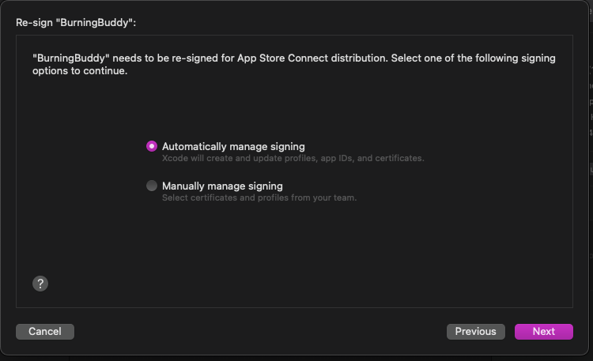Click the 'Automatically manage signing' label text
The height and width of the screenshot is (361, 593).
click(233, 146)
